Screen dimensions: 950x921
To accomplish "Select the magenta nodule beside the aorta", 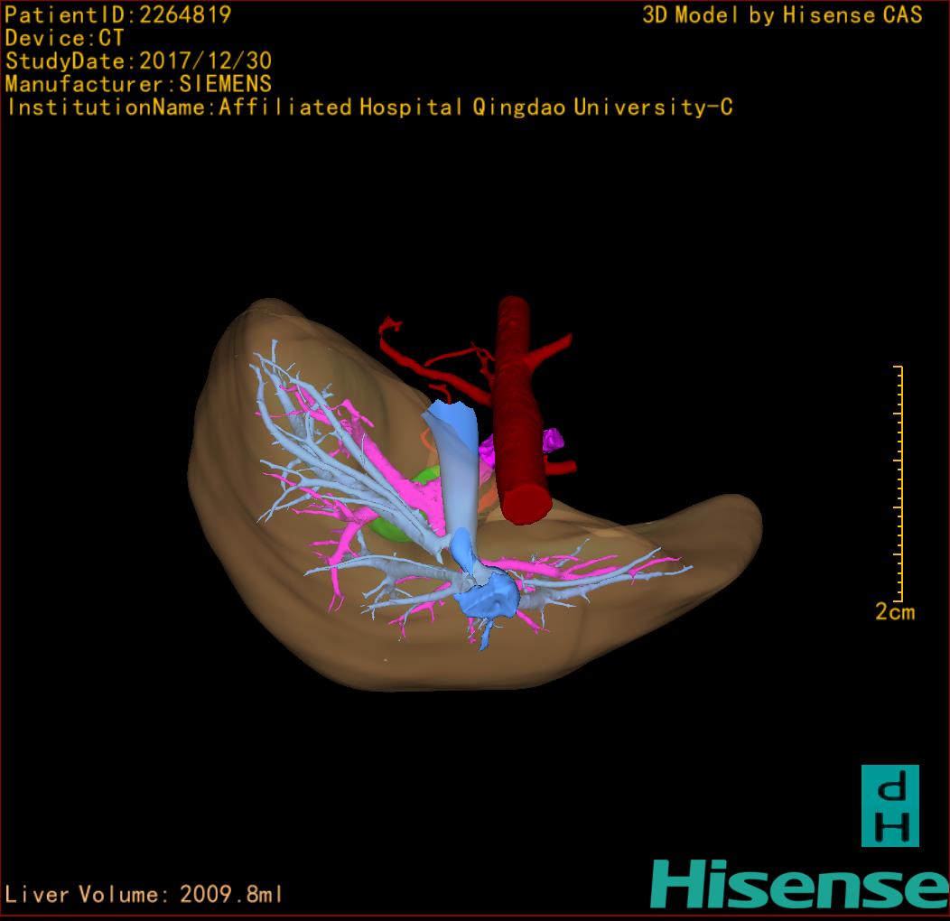I will (x=552, y=441).
